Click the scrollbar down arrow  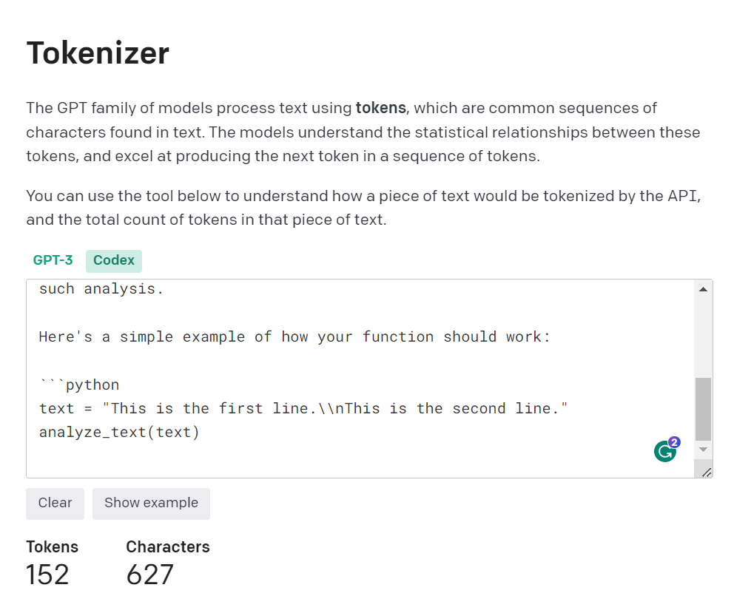(703, 450)
